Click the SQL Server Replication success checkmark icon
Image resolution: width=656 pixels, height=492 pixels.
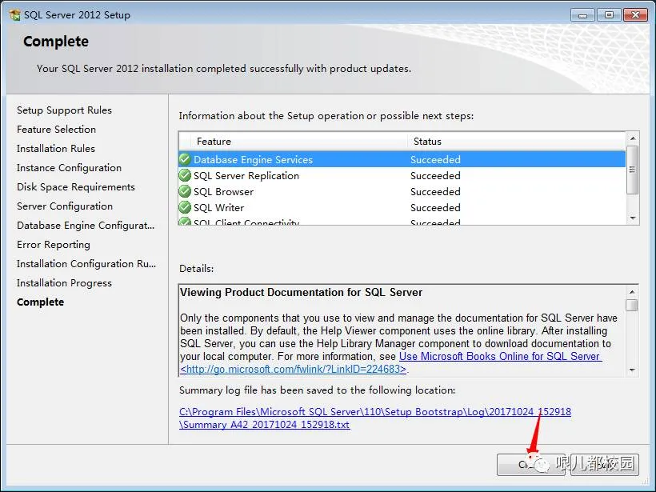(x=185, y=175)
